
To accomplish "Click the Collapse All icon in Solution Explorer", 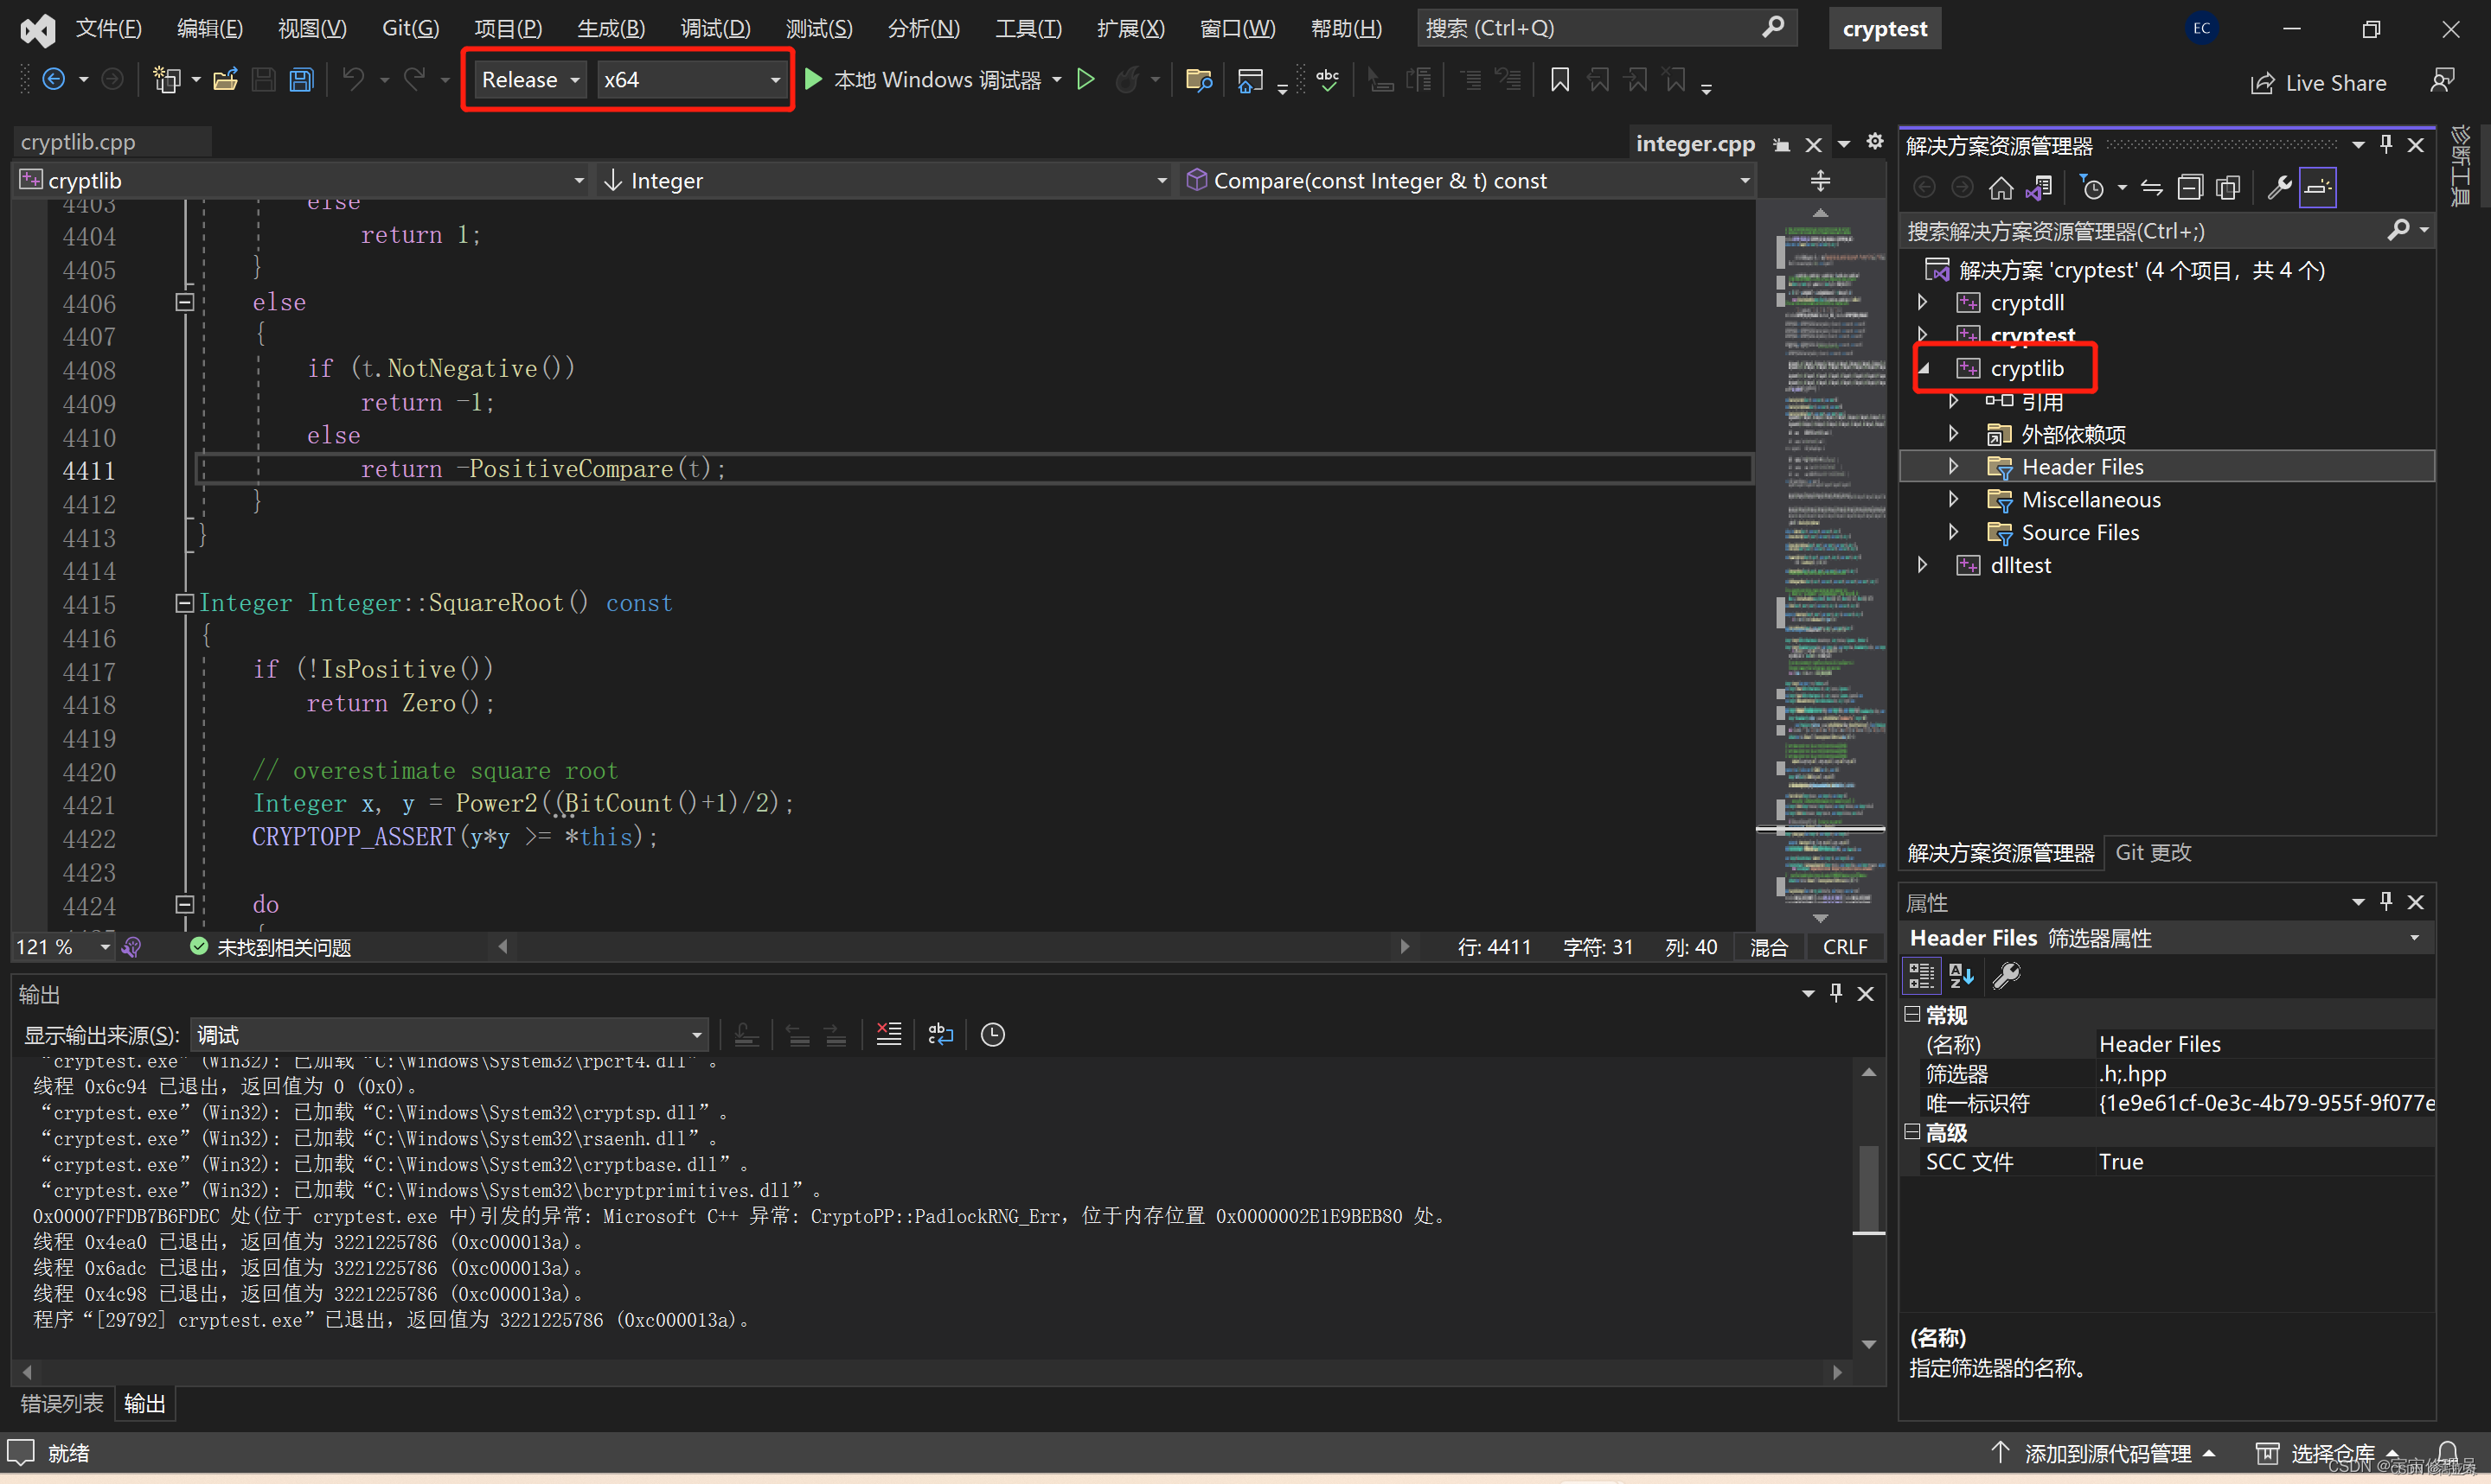I will (2190, 188).
